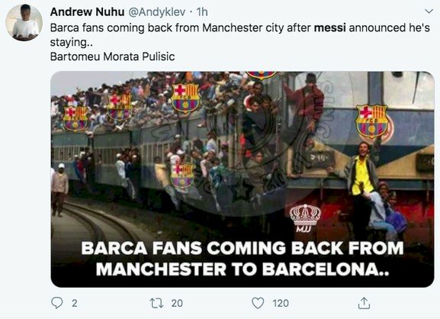
Task: Like the tweet with the heart icon
Action: (258, 303)
